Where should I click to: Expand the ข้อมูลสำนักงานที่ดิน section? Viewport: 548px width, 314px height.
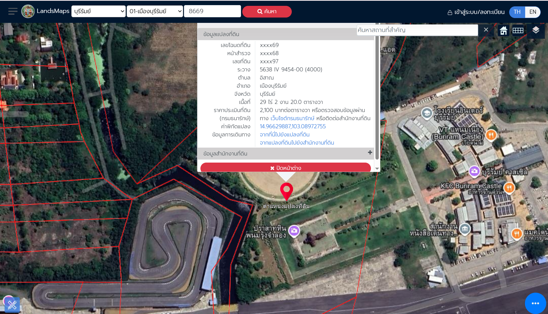point(370,152)
